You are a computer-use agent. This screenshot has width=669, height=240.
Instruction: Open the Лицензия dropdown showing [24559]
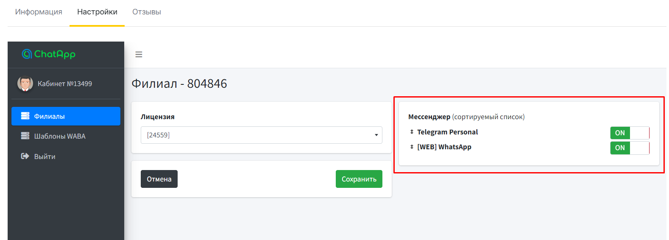[261, 135]
